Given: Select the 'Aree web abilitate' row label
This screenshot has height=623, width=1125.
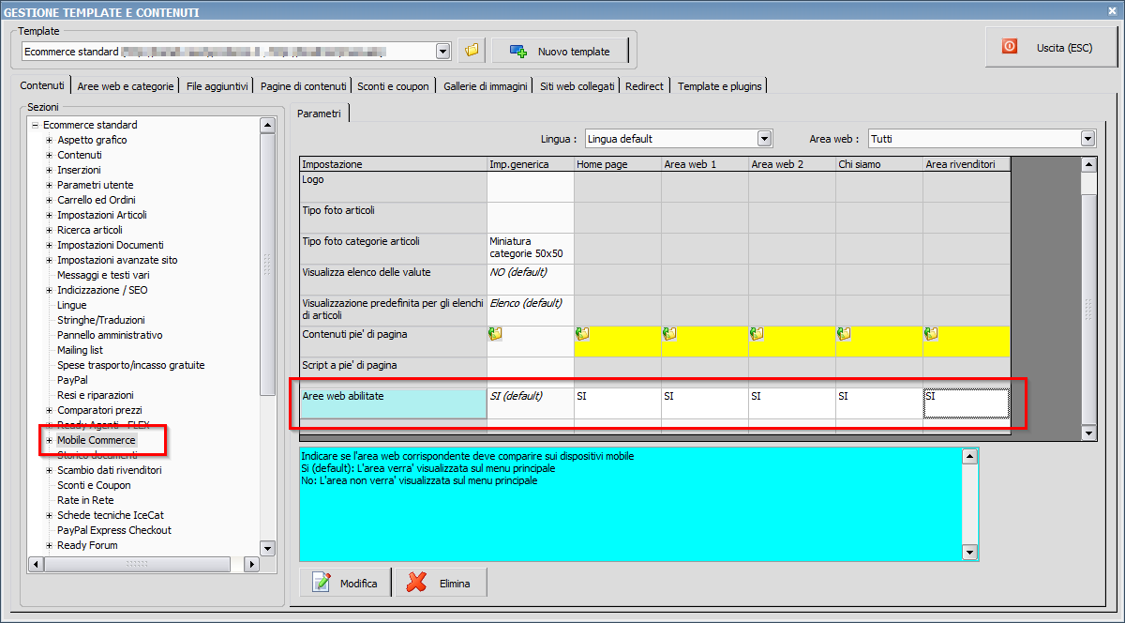Looking at the screenshot, I should pos(394,403).
